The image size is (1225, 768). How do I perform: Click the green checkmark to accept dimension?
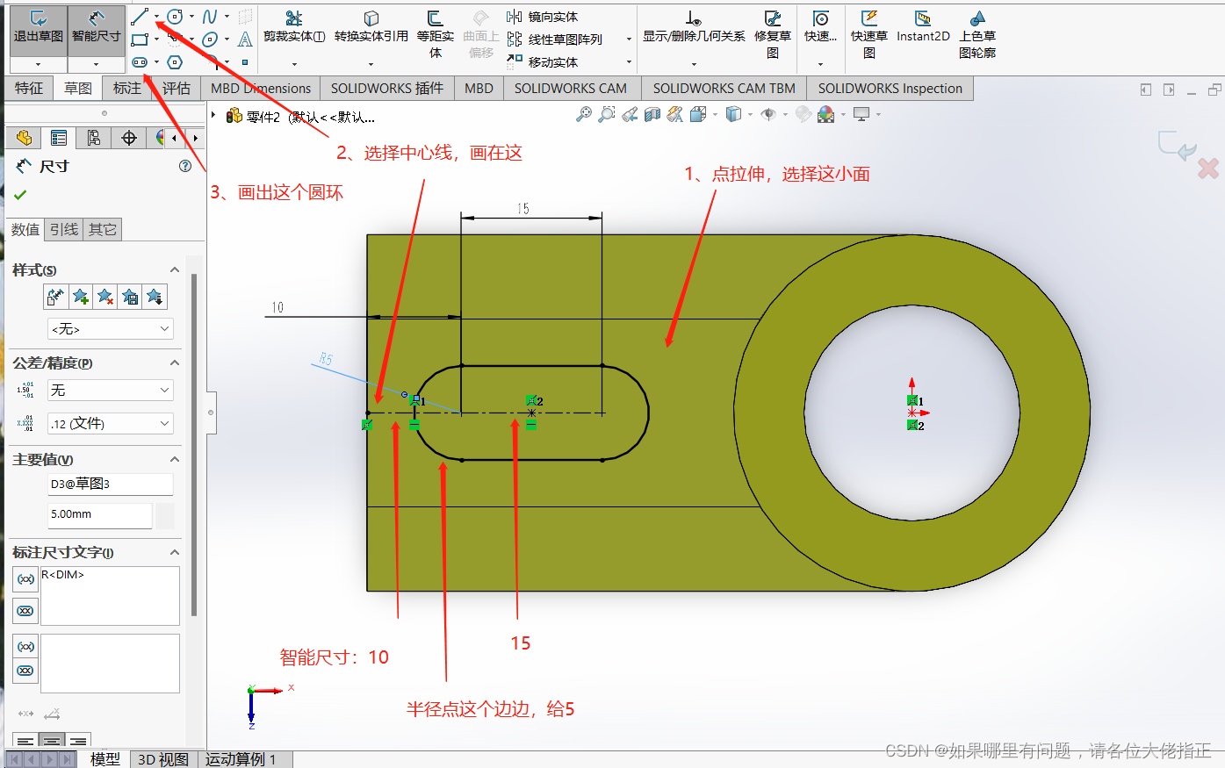point(21,195)
